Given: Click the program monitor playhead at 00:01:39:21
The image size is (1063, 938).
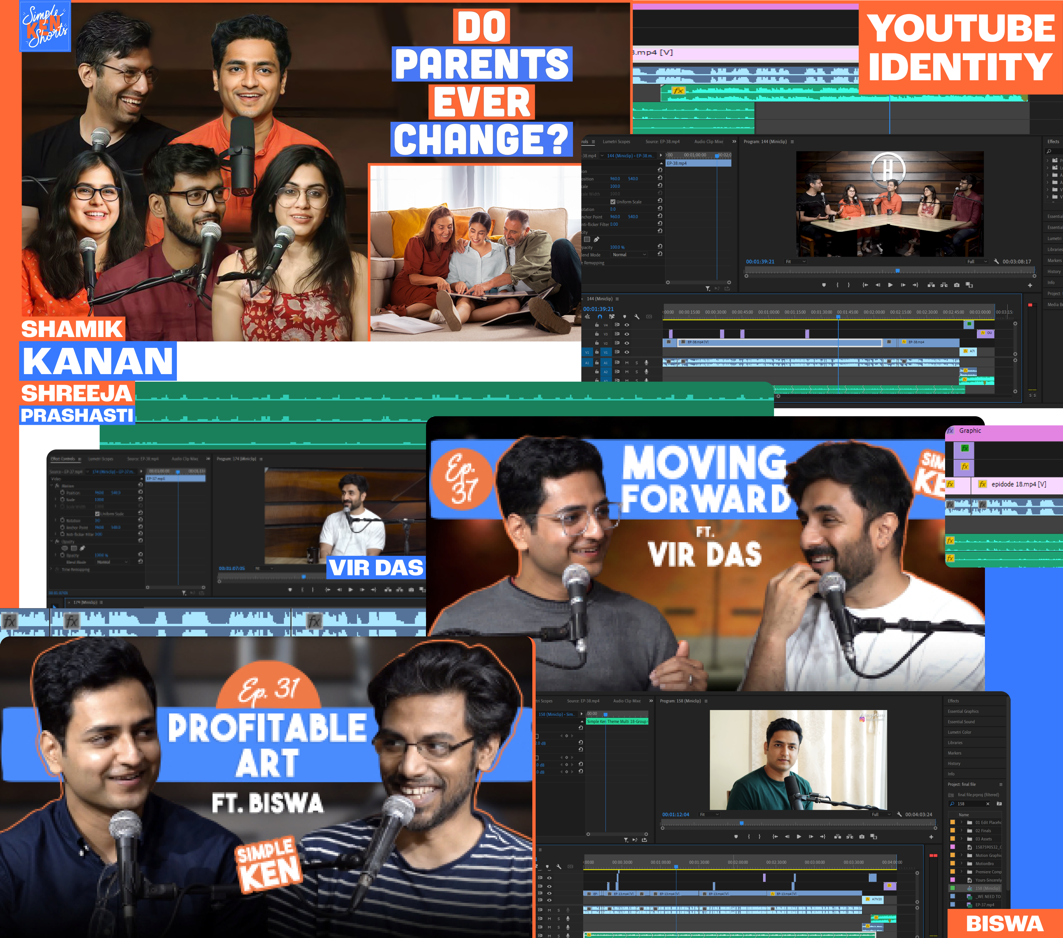Looking at the screenshot, I should pyautogui.click(x=898, y=271).
